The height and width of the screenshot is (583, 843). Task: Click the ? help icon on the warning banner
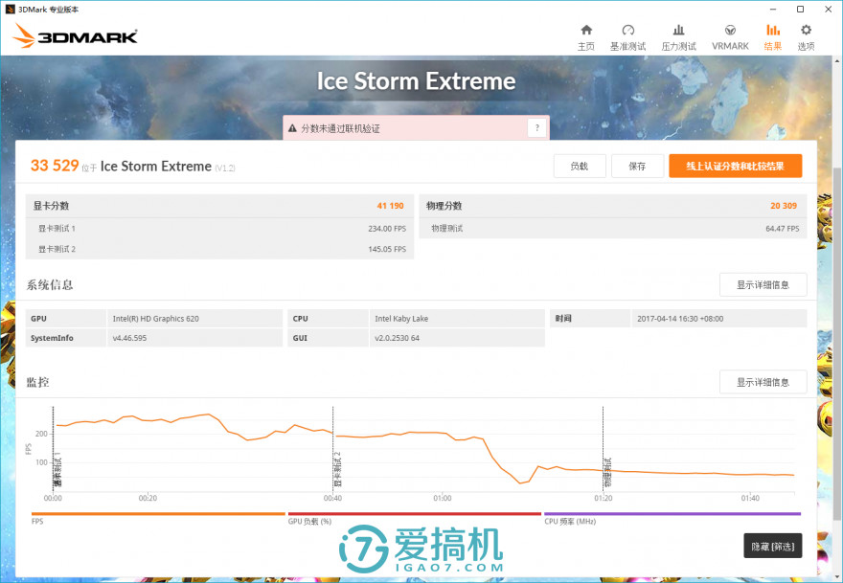tap(536, 127)
